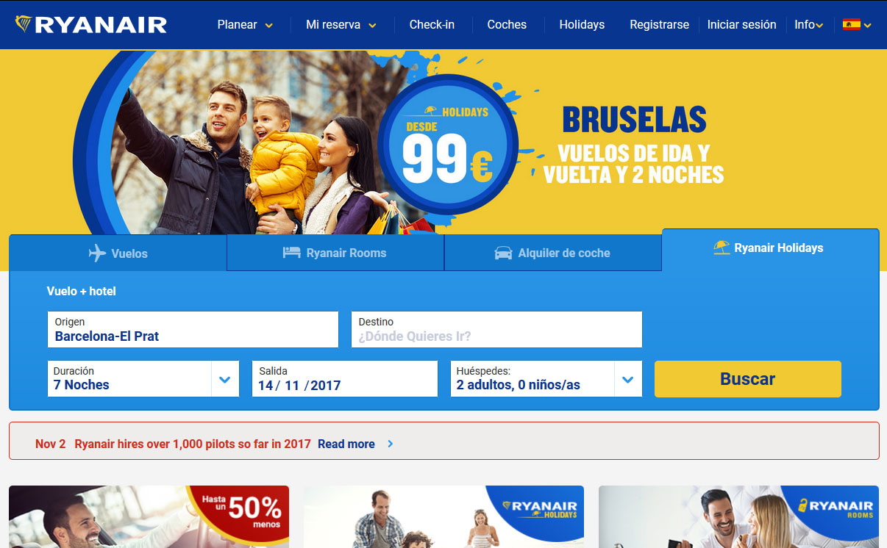The height and width of the screenshot is (548, 887).
Task: Click the Buscar search button
Action: 747,379
